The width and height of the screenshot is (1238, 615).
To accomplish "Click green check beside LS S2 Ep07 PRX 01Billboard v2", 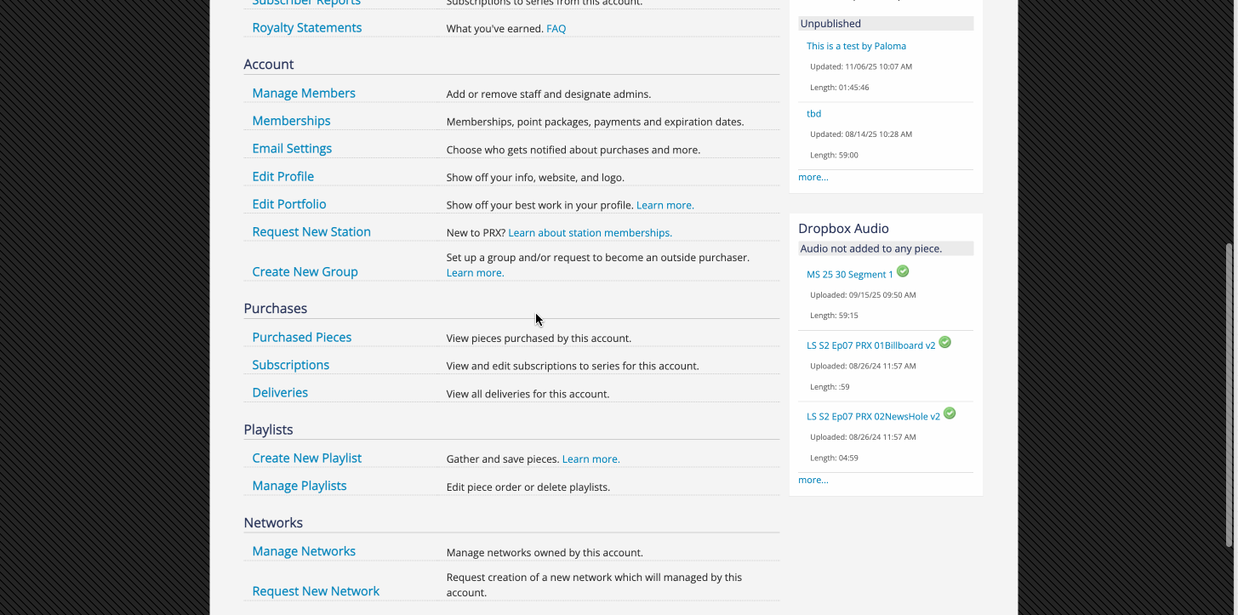I will 944,343.
